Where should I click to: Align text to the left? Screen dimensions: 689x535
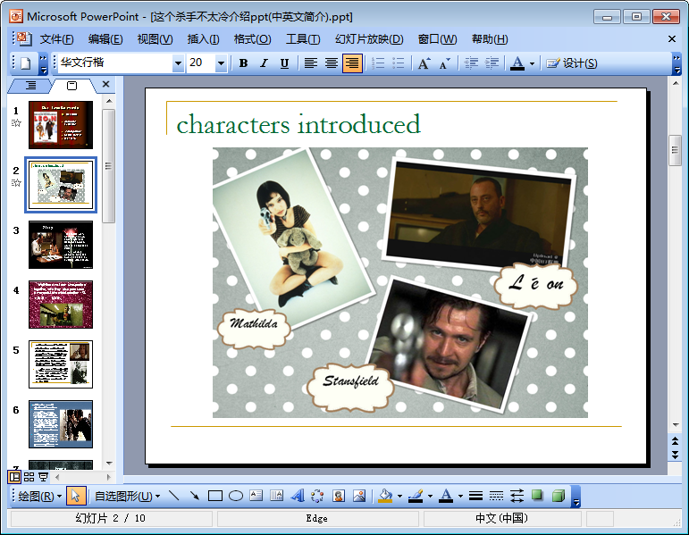point(311,63)
